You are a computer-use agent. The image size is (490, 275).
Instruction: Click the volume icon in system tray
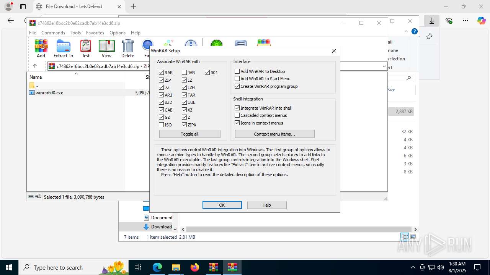tap(441, 267)
